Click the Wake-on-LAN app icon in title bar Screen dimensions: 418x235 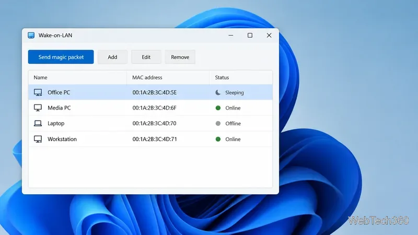point(31,35)
